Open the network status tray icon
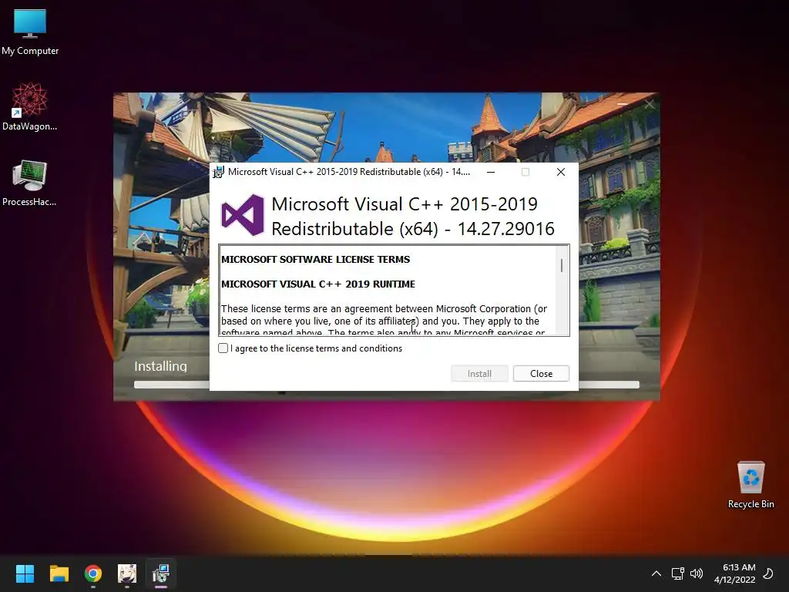 pyautogui.click(x=678, y=573)
